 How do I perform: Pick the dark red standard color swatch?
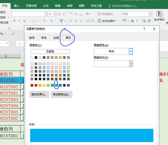point(32,85)
